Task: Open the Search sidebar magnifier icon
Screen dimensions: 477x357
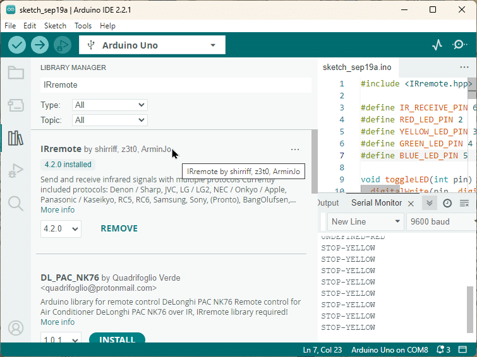Action: coord(16,204)
